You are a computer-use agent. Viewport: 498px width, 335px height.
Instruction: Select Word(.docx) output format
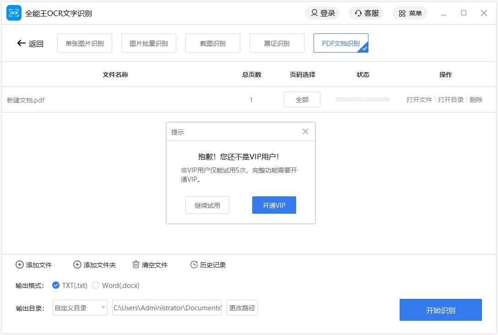click(96, 285)
